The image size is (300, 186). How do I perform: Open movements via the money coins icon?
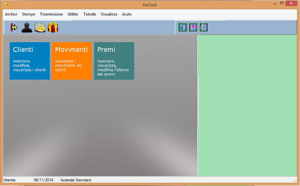40,27
